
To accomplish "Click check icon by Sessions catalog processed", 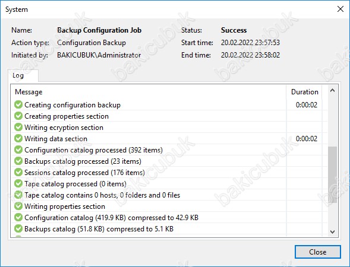I will (18, 172).
